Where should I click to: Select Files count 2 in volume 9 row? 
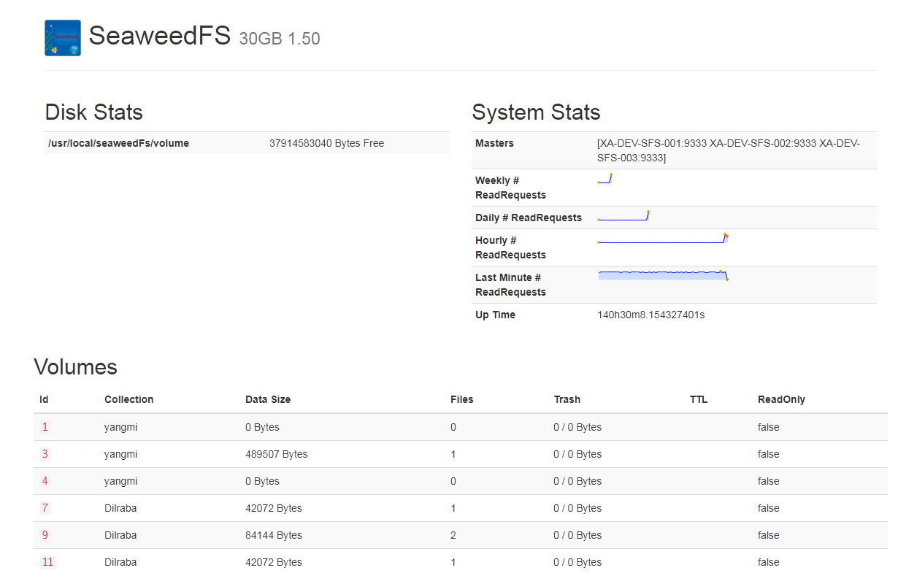pos(453,535)
